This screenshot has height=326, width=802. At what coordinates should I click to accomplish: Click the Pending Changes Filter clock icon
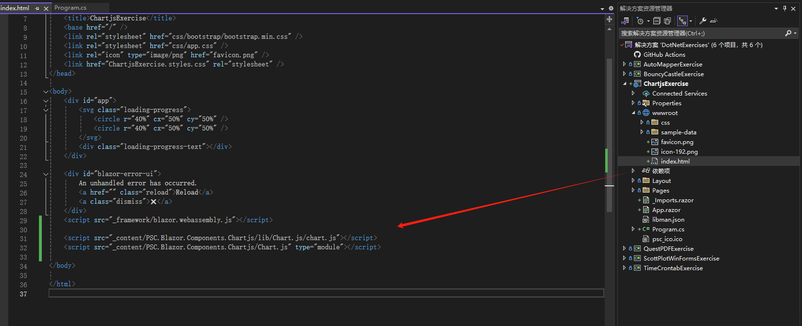point(640,21)
